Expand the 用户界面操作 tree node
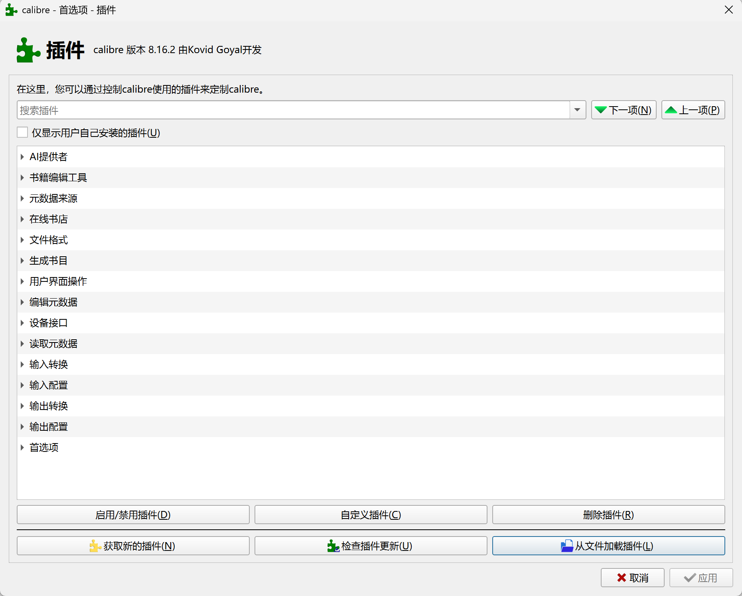The image size is (742, 596). [22, 281]
